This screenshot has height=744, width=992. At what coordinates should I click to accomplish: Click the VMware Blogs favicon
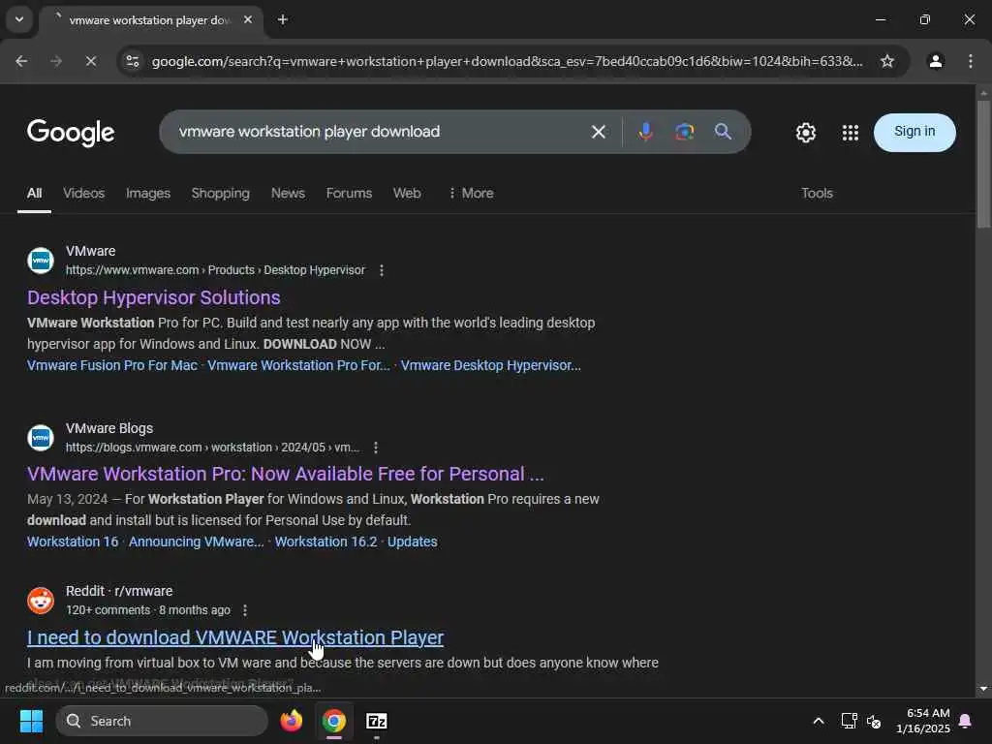click(x=41, y=438)
